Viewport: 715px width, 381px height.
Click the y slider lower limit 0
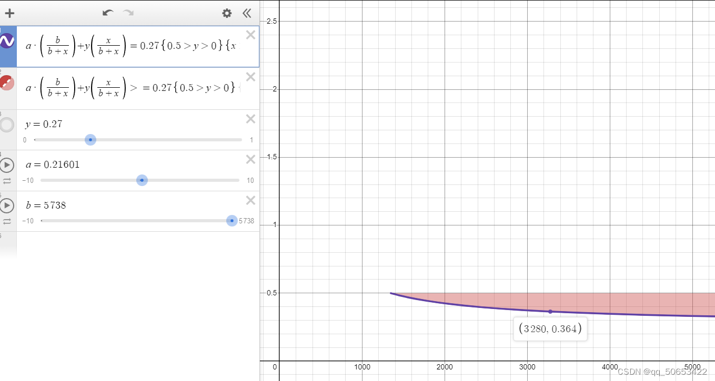click(x=25, y=140)
